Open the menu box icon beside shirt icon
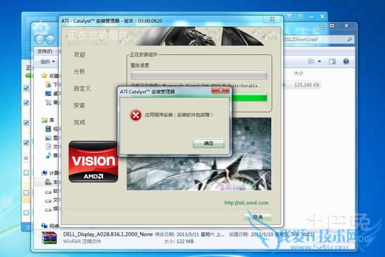Screen dimensions: 385x257 (300, 16)
